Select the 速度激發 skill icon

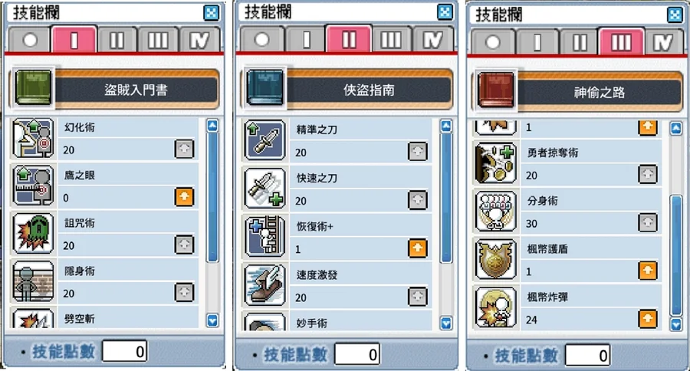[x=265, y=285]
